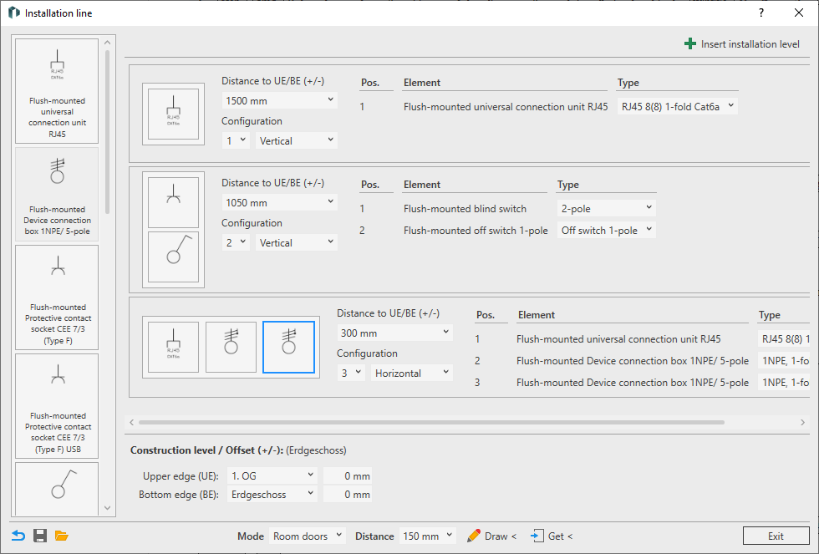Click the horizontal scrollbar left arrow
The image size is (819, 554).
(132, 422)
